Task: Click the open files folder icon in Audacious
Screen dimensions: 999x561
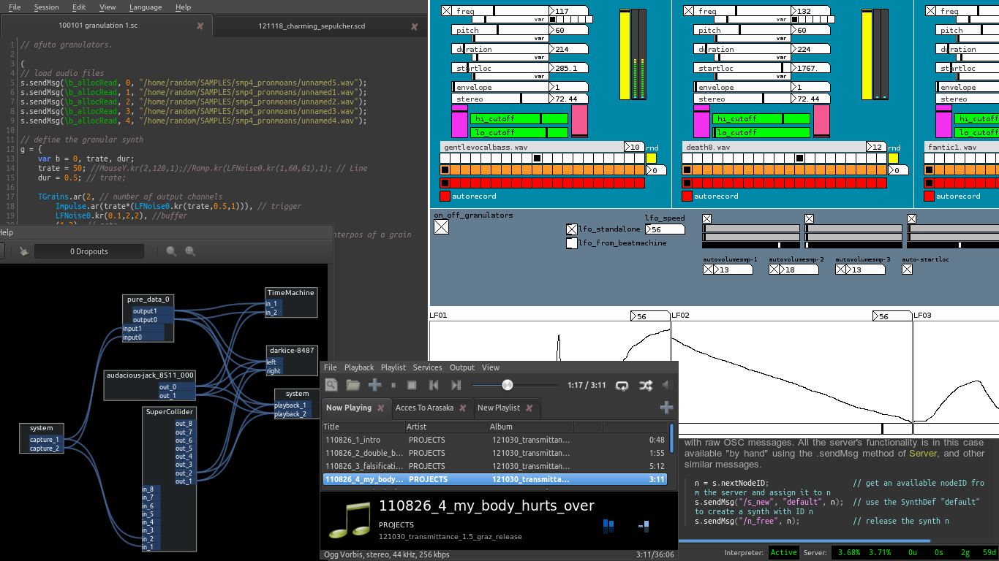Action: 353,385
